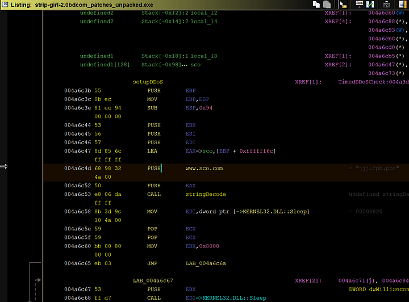Image resolution: width=409 pixels, height=302 pixels.
Task: Click the 0x94 operand value
Action: pos(206,108)
